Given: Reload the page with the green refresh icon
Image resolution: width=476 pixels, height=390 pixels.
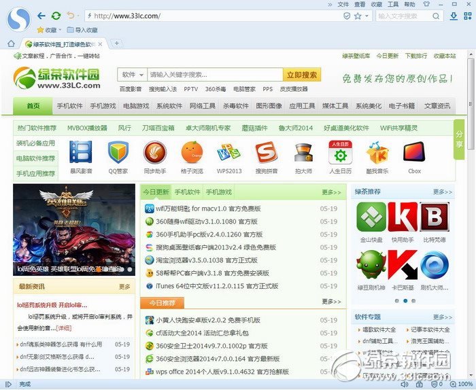Looking at the screenshot, I should pyautogui.click(x=56, y=16).
